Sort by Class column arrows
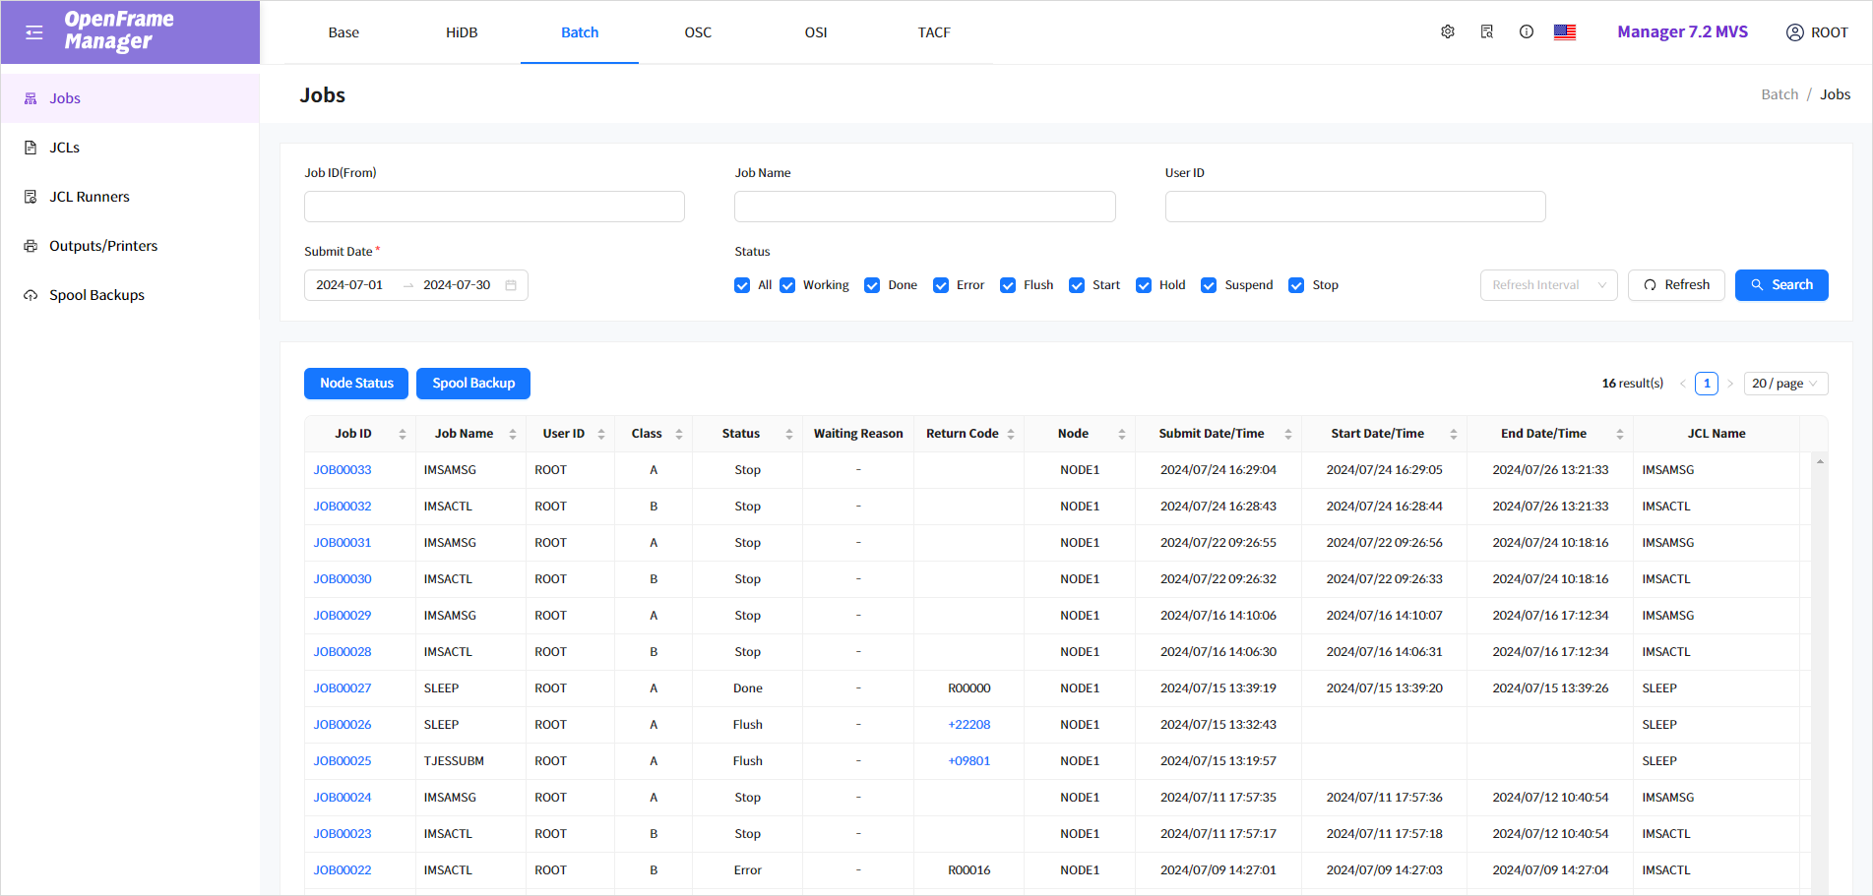The width and height of the screenshot is (1873, 896). coord(679,434)
